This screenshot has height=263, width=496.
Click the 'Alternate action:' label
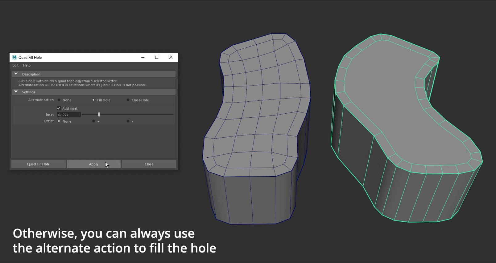point(41,100)
